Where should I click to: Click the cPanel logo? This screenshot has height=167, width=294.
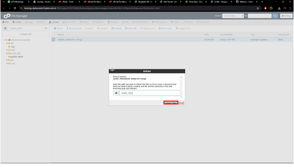7,16
